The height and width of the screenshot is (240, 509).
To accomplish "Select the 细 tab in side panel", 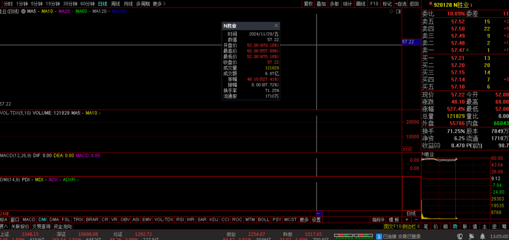I will (445, 226).
